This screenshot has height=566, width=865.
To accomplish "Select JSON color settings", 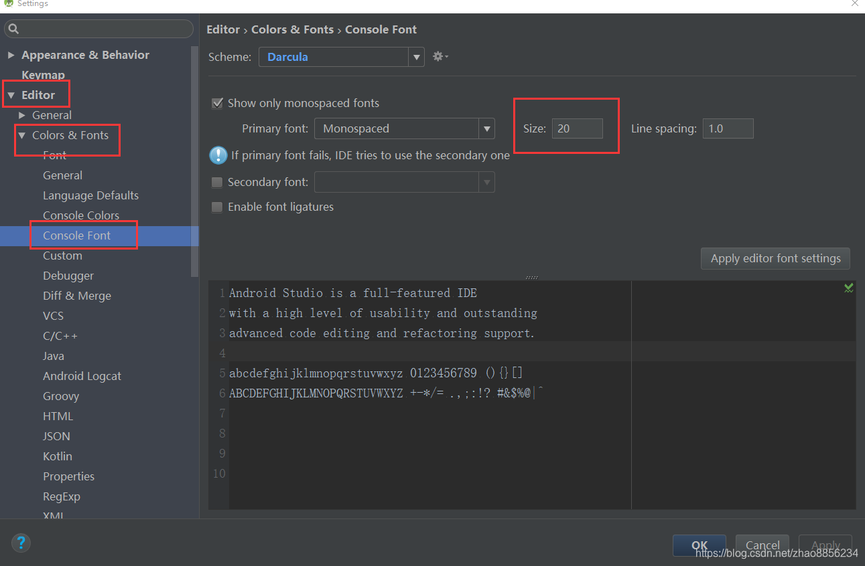I will click(x=56, y=436).
